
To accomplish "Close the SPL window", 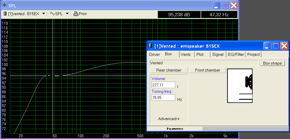I will [234, 5].
